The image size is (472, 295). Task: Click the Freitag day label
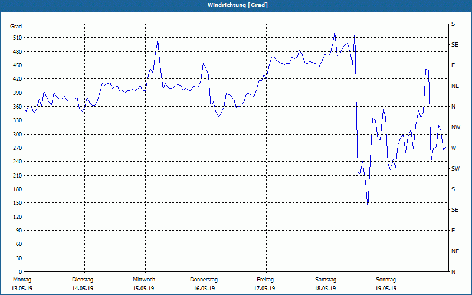point(265,280)
